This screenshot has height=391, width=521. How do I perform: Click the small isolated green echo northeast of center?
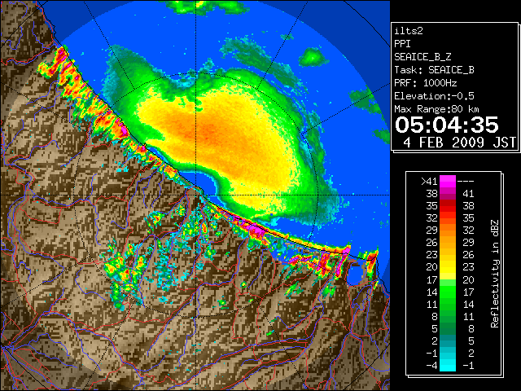(313, 56)
